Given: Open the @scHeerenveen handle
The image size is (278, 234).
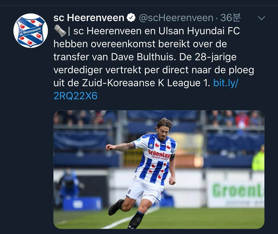Looking at the screenshot, I should pos(176,18).
